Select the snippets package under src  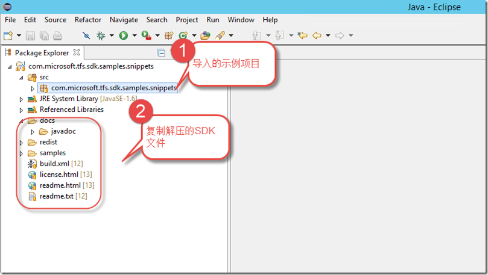tap(114, 88)
